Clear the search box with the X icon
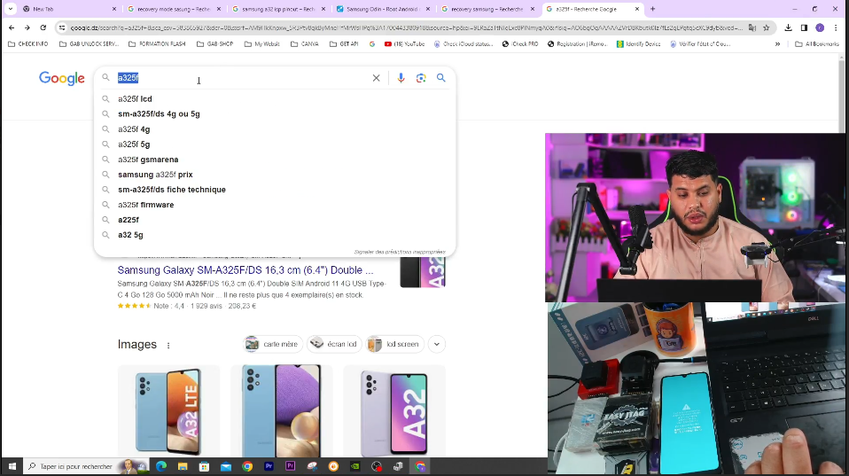This screenshot has height=476, width=849. pyautogui.click(x=377, y=78)
